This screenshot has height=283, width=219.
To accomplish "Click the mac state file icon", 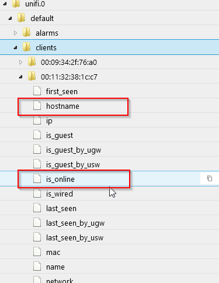I will (x=37, y=252).
